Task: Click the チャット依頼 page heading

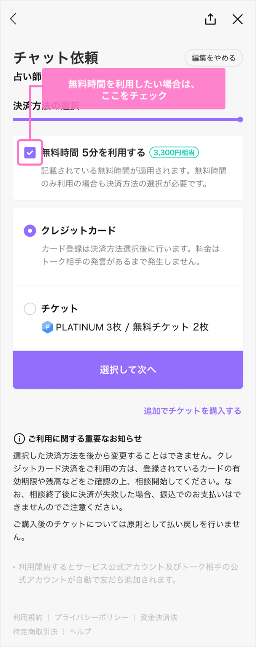Action: 56,58
